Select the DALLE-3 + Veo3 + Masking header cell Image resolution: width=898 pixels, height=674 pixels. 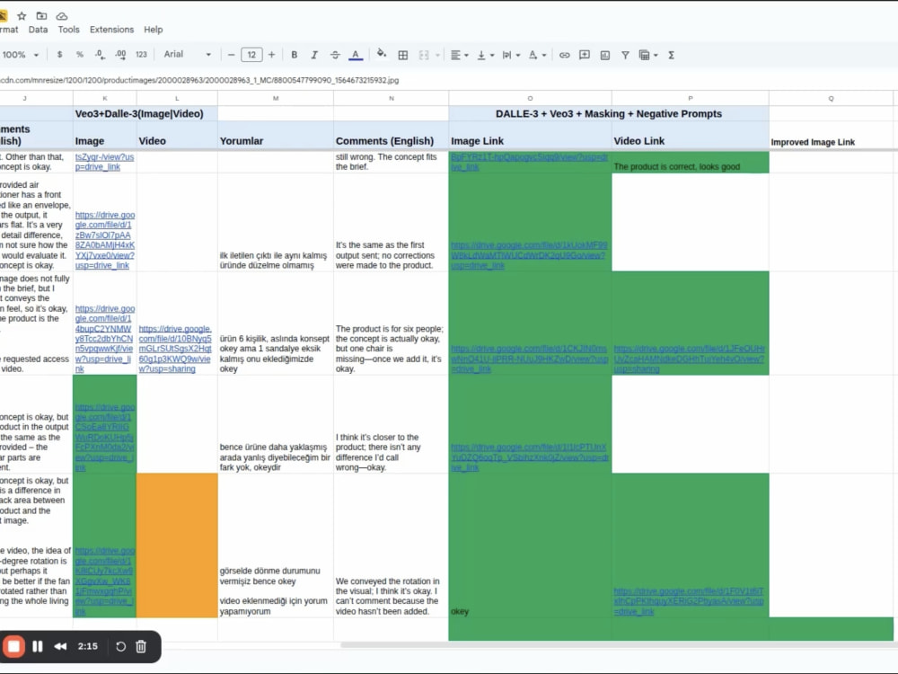(609, 113)
